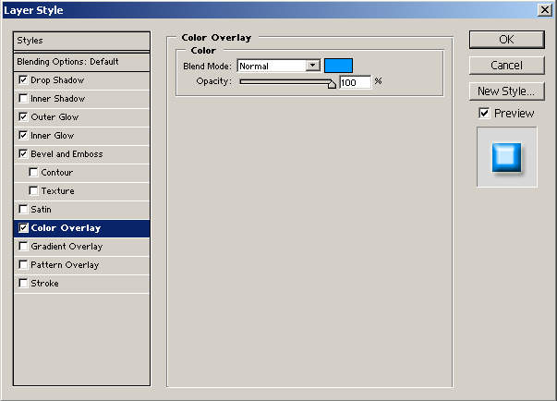Open Outer Glow settings label
557x401 pixels.
coord(54,117)
